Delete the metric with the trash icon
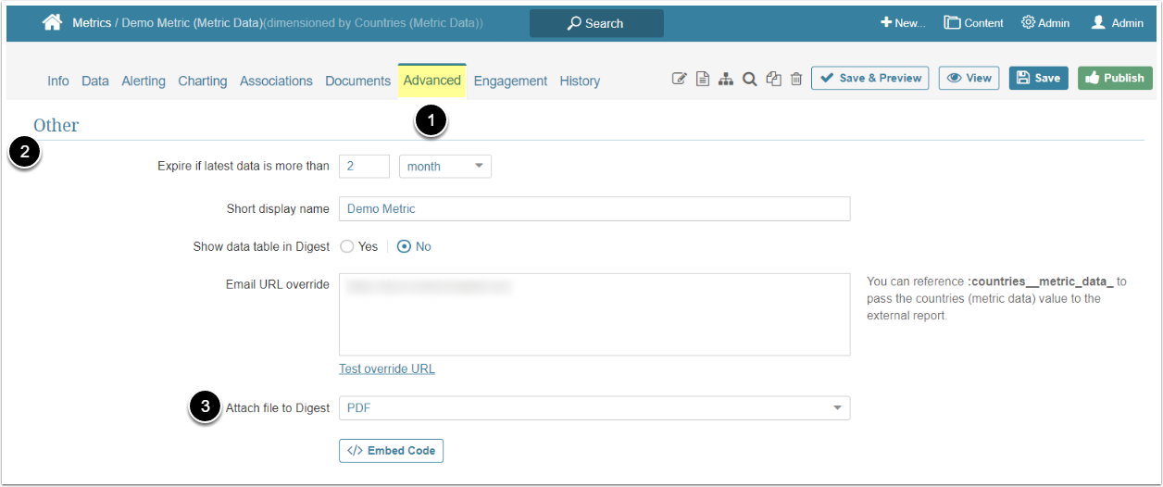 tap(796, 80)
